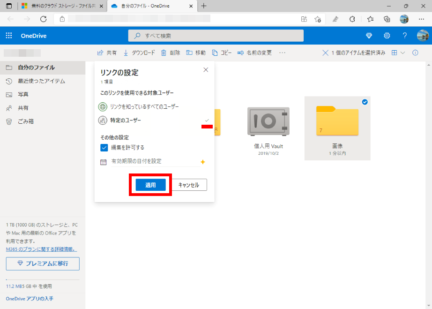Choose 特定のユーザー option
This screenshot has width=432, height=309.
(154, 120)
